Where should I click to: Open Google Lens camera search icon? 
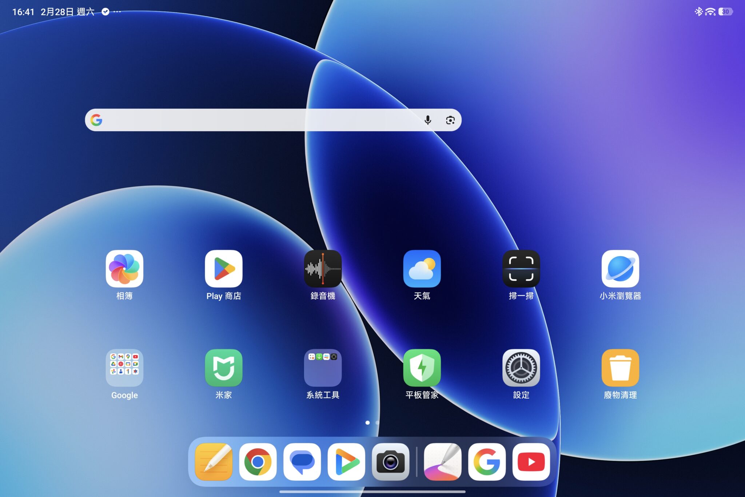[x=450, y=120]
